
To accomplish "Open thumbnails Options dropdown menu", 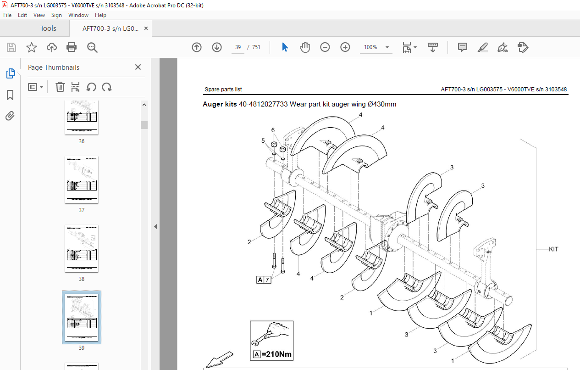I will 35,87.
